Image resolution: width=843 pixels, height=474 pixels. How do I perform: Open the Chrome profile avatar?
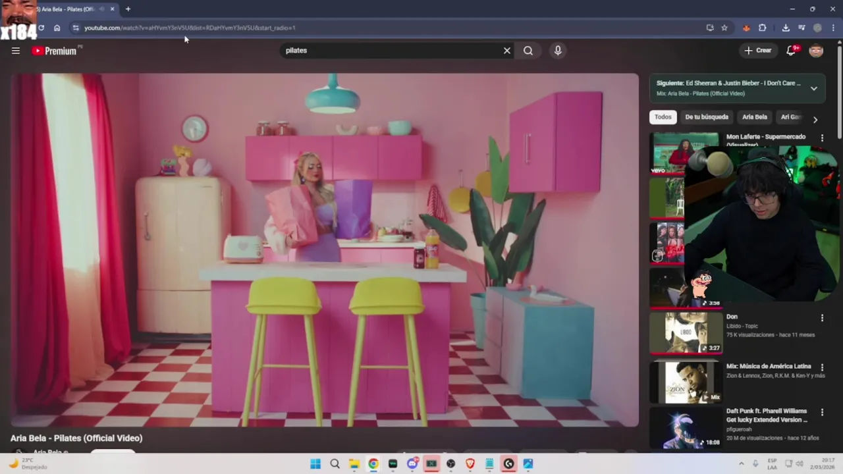[818, 28]
